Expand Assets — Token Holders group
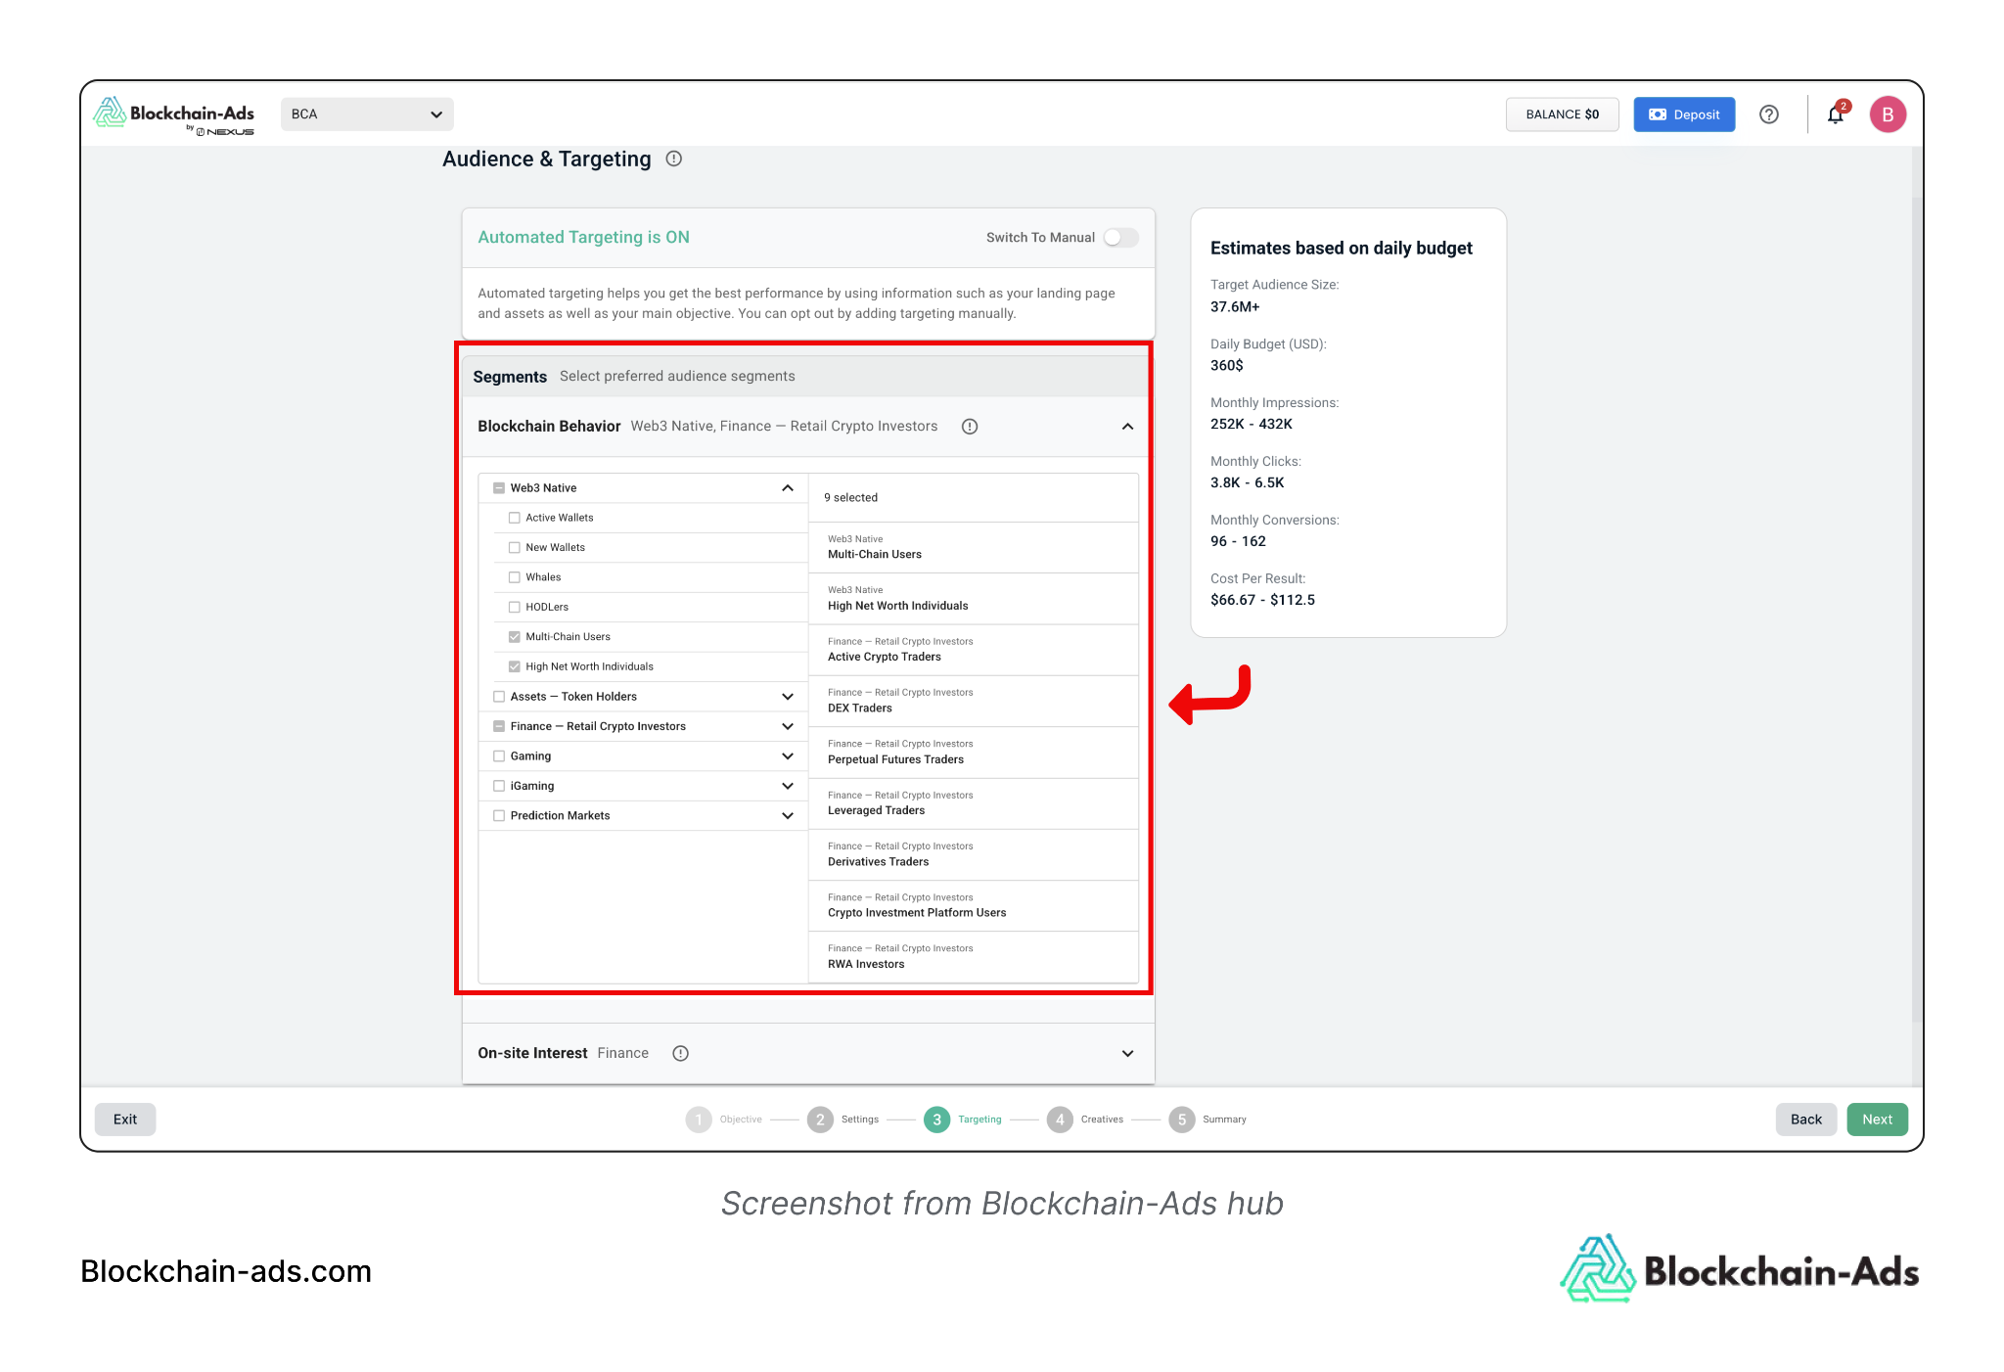 coord(788,697)
